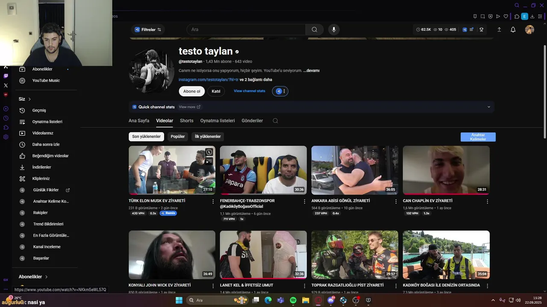The image size is (547, 307).
Task: Click the View channel stats link
Action: click(250, 91)
